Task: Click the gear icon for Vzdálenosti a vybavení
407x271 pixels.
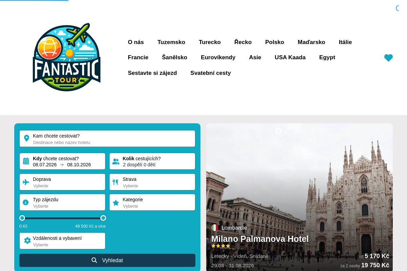Action: [x=27, y=241]
